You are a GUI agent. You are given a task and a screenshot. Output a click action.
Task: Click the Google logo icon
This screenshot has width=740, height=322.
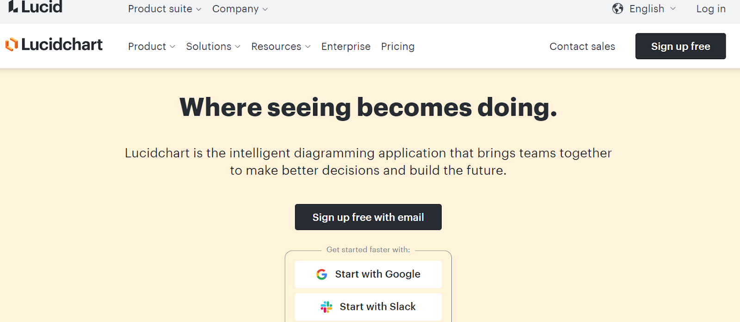click(x=321, y=274)
